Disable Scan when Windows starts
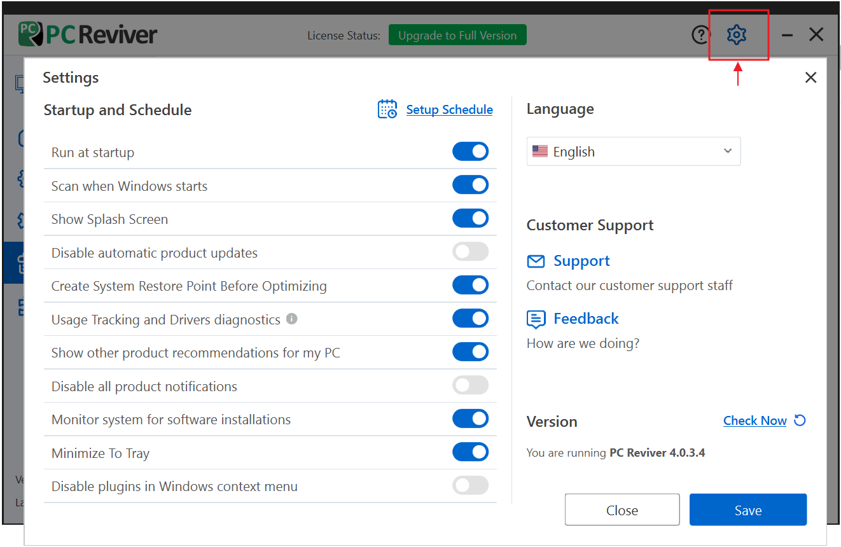This screenshot has height=547, width=841. (470, 185)
